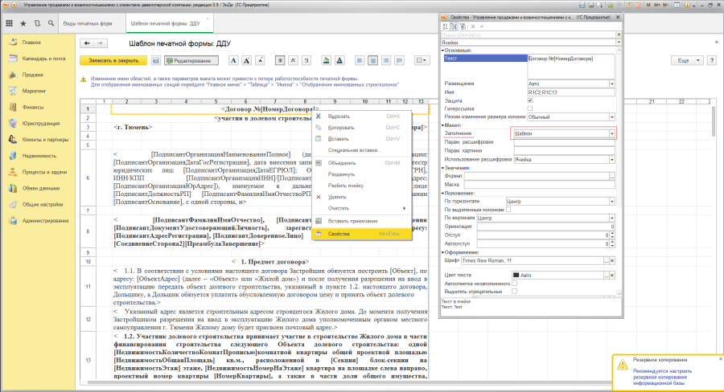
Task: Switch to the Виды печатных форм tab
Action: coord(88,25)
